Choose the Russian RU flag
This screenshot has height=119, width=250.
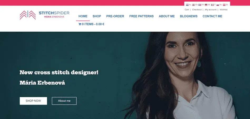[219, 5]
